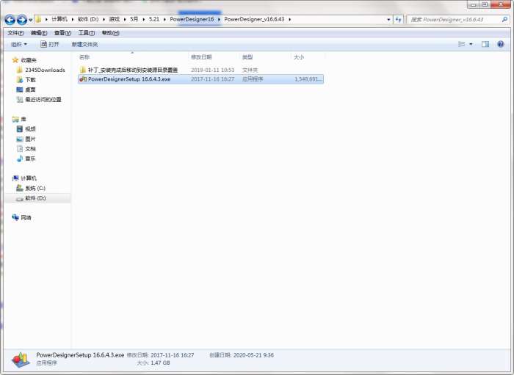Open 下载 in navigation pane

pyautogui.click(x=31, y=79)
